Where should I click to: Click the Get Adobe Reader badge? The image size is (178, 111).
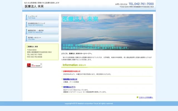tap(34, 65)
